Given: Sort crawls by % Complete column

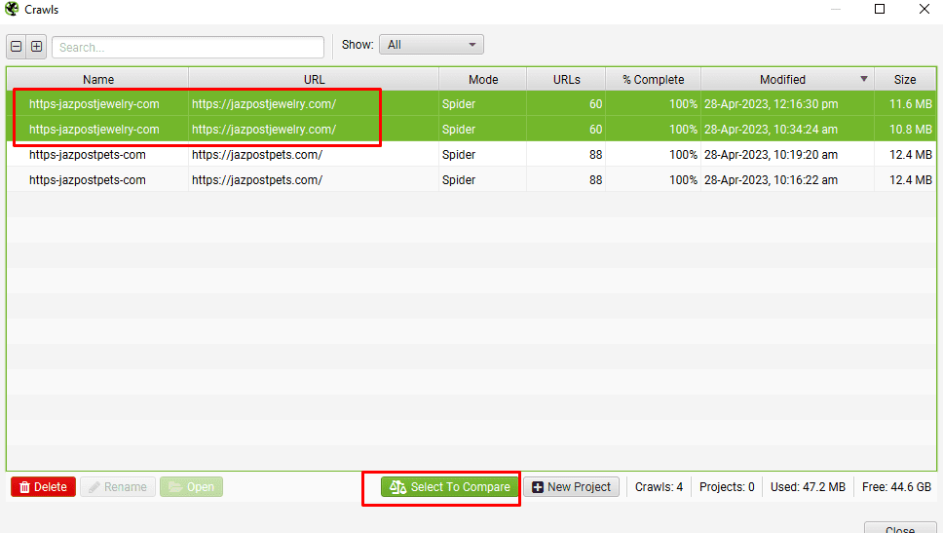Looking at the screenshot, I should 653,79.
